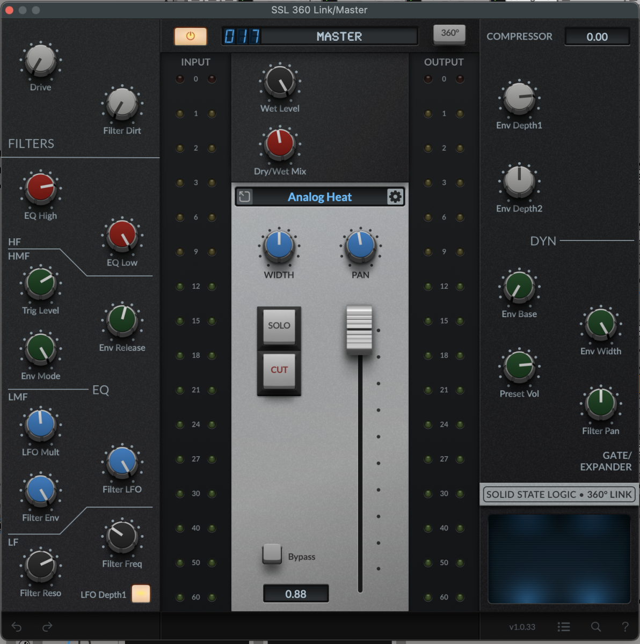The image size is (640, 644).
Task: Click the red EQ High knob
Action: [41, 189]
